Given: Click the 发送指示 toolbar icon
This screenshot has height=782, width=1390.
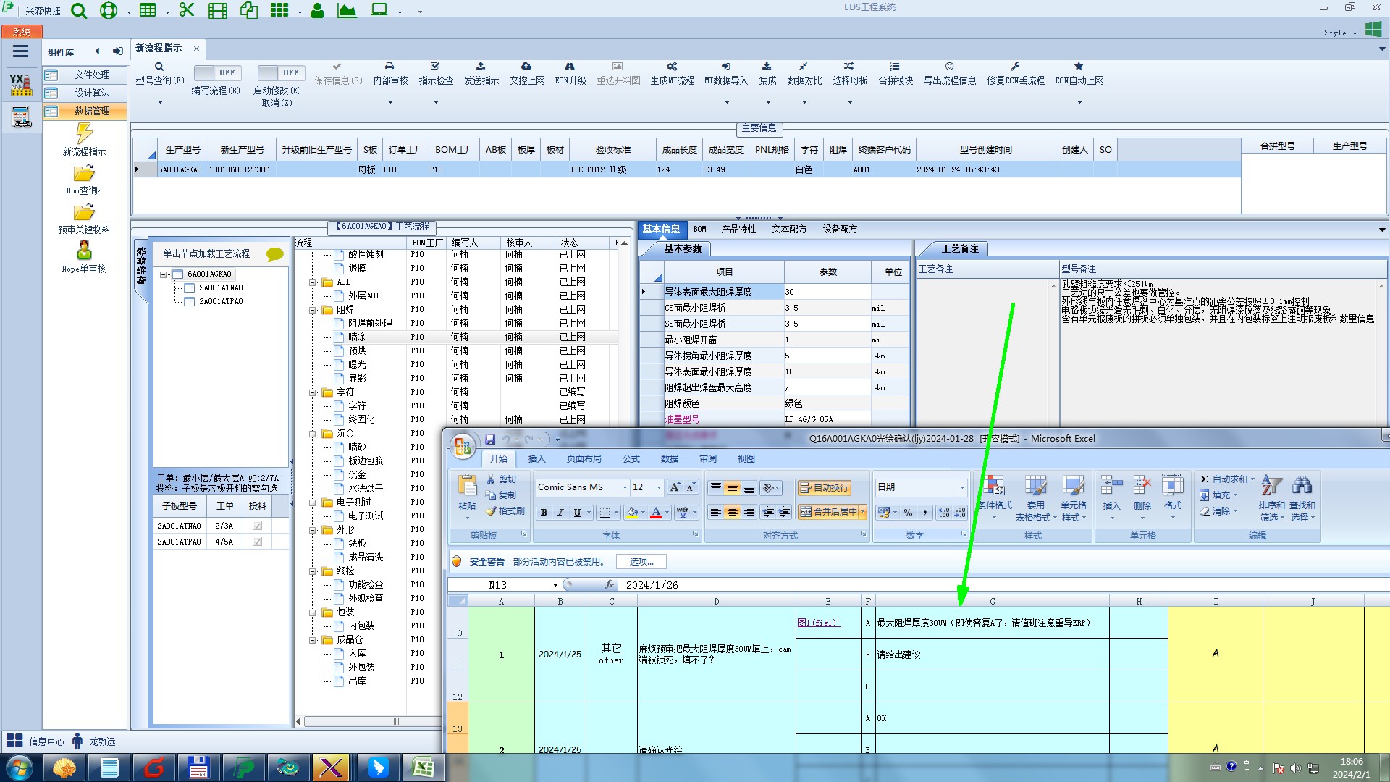Looking at the screenshot, I should click(x=481, y=67).
